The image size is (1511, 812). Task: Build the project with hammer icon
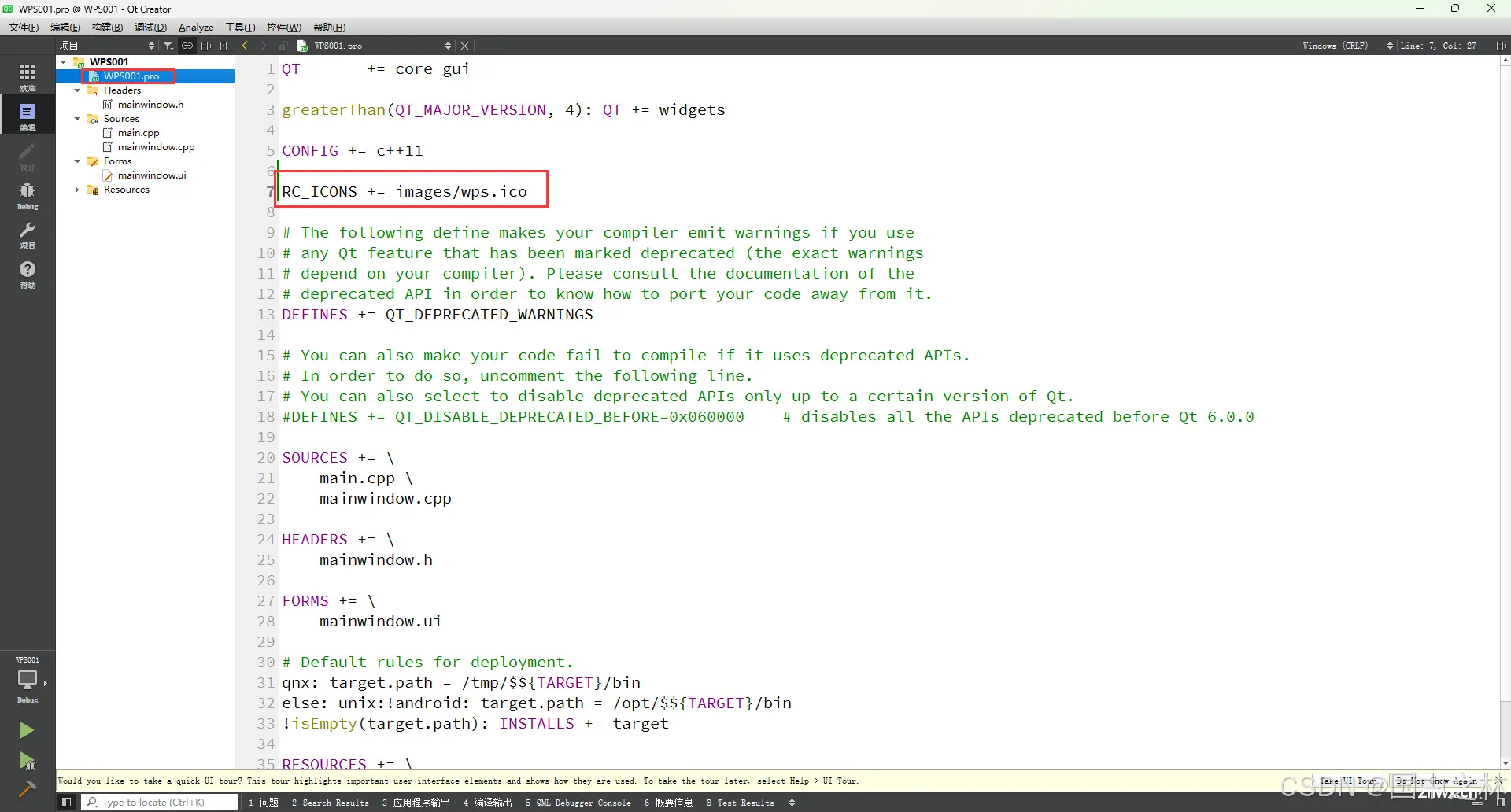click(27, 789)
